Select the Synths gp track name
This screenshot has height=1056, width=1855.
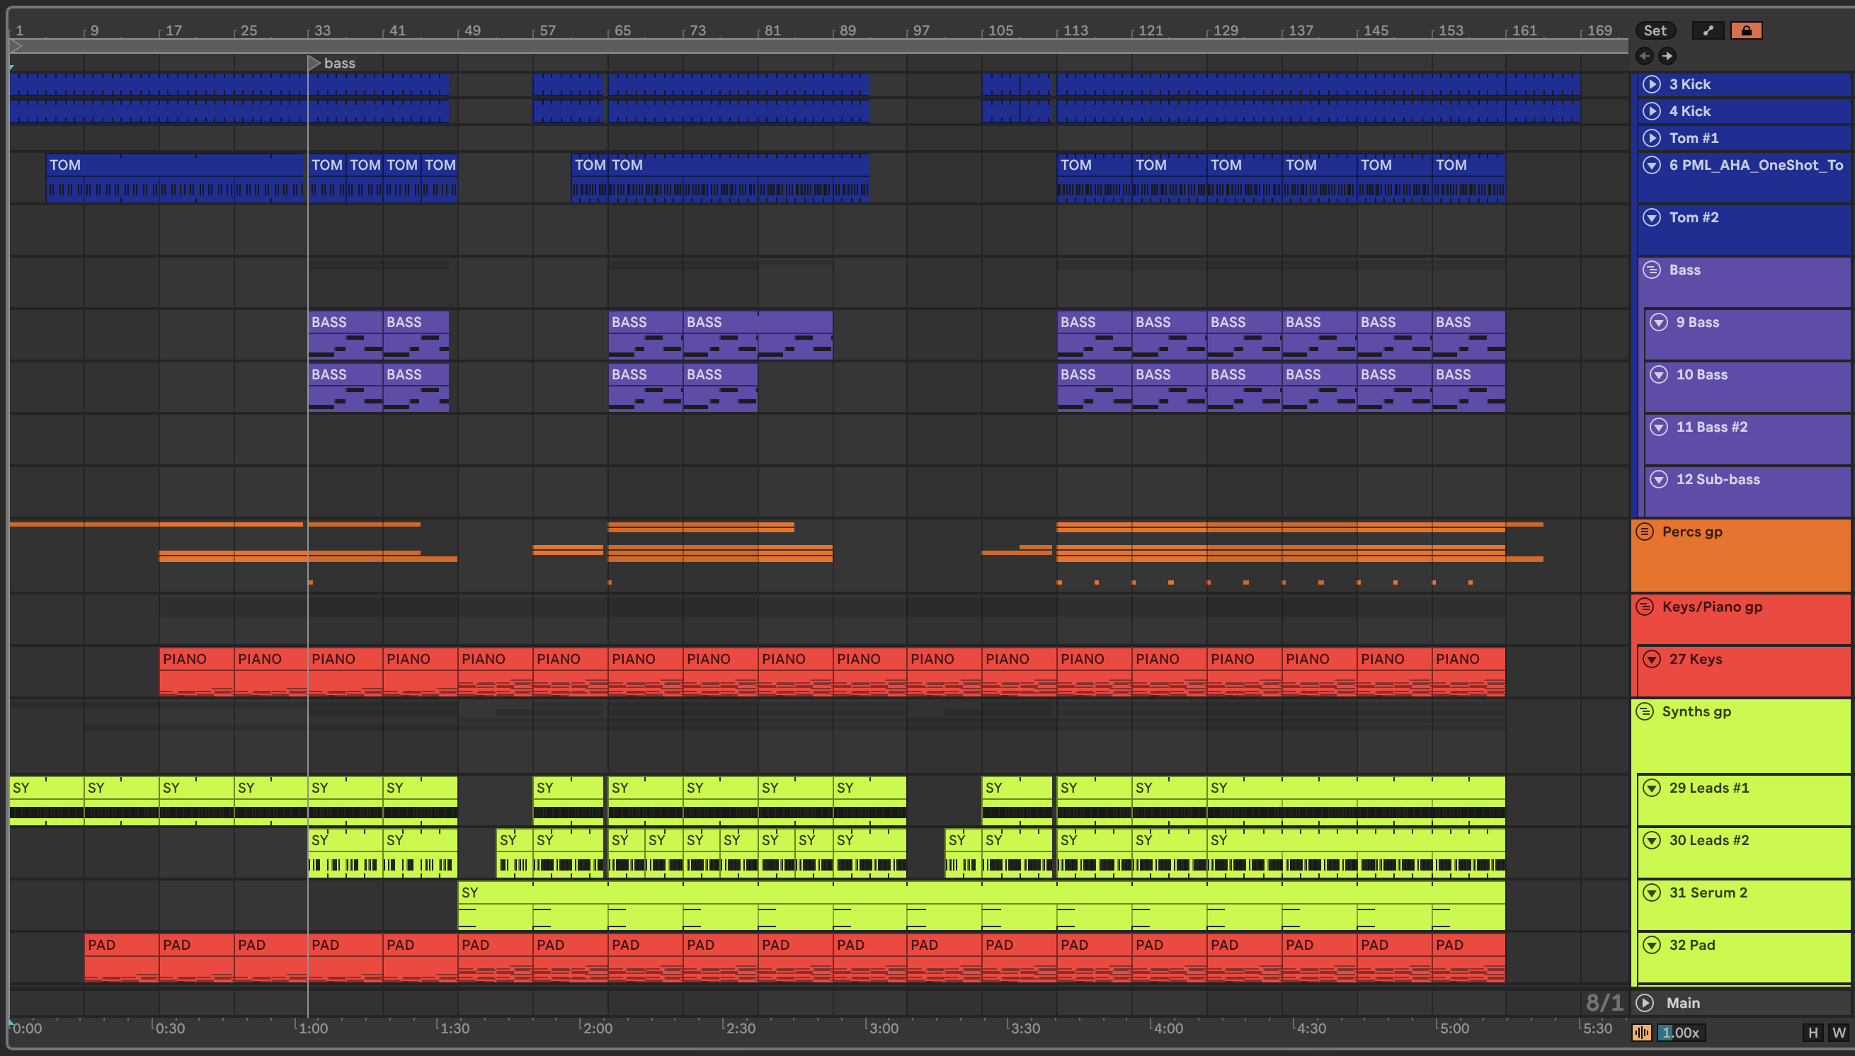[x=1696, y=711]
